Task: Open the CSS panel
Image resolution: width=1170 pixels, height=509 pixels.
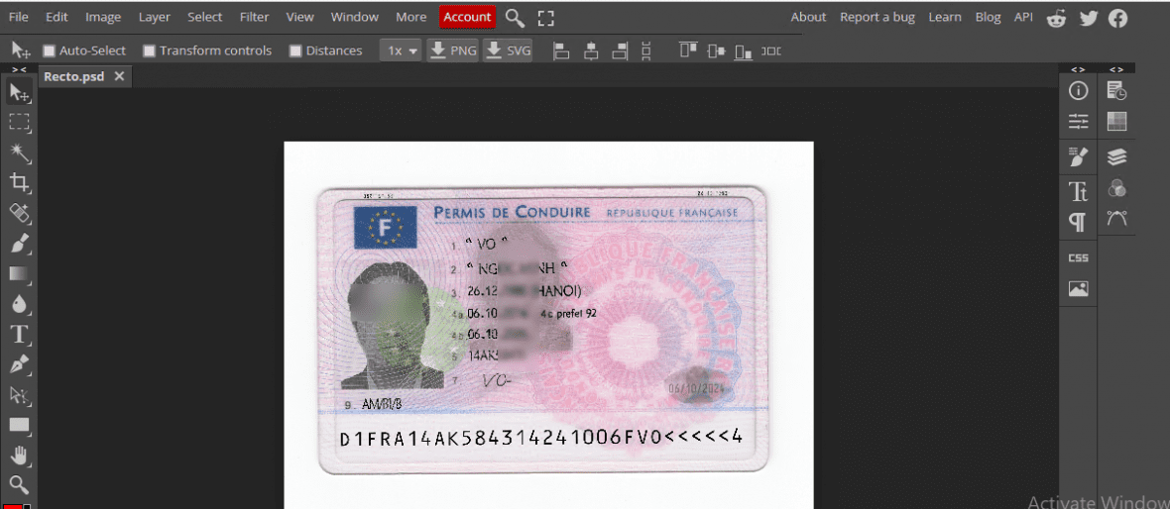Action: [1078, 257]
